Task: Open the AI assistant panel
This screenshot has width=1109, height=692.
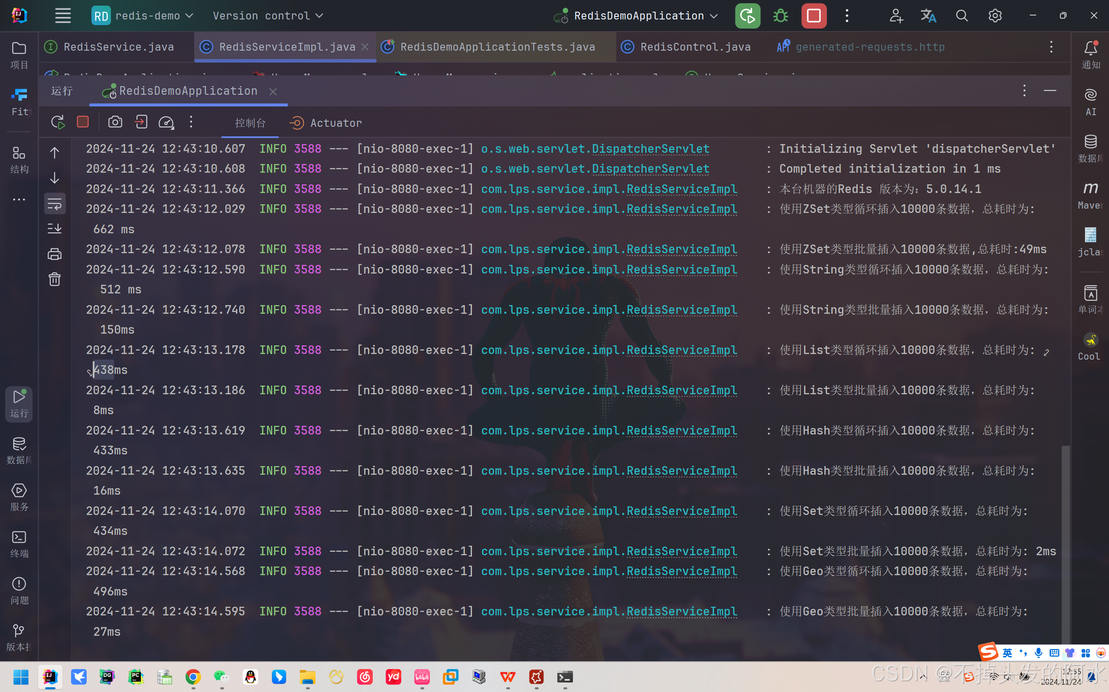Action: pos(1091,102)
